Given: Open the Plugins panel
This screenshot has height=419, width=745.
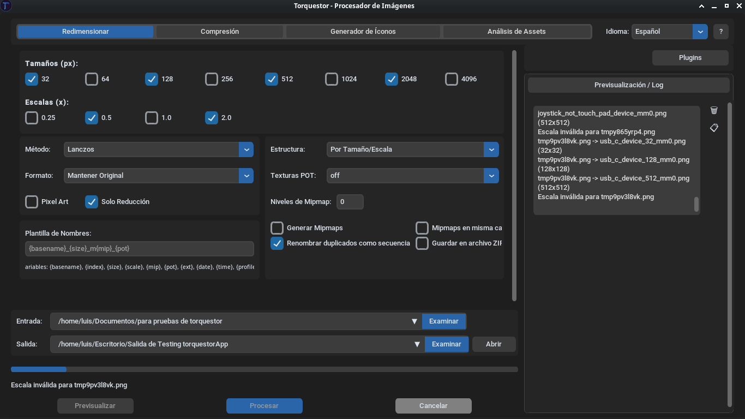Looking at the screenshot, I should point(690,57).
